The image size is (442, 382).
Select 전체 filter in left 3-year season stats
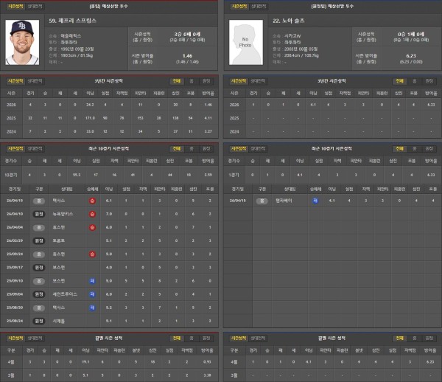tap(176, 81)
